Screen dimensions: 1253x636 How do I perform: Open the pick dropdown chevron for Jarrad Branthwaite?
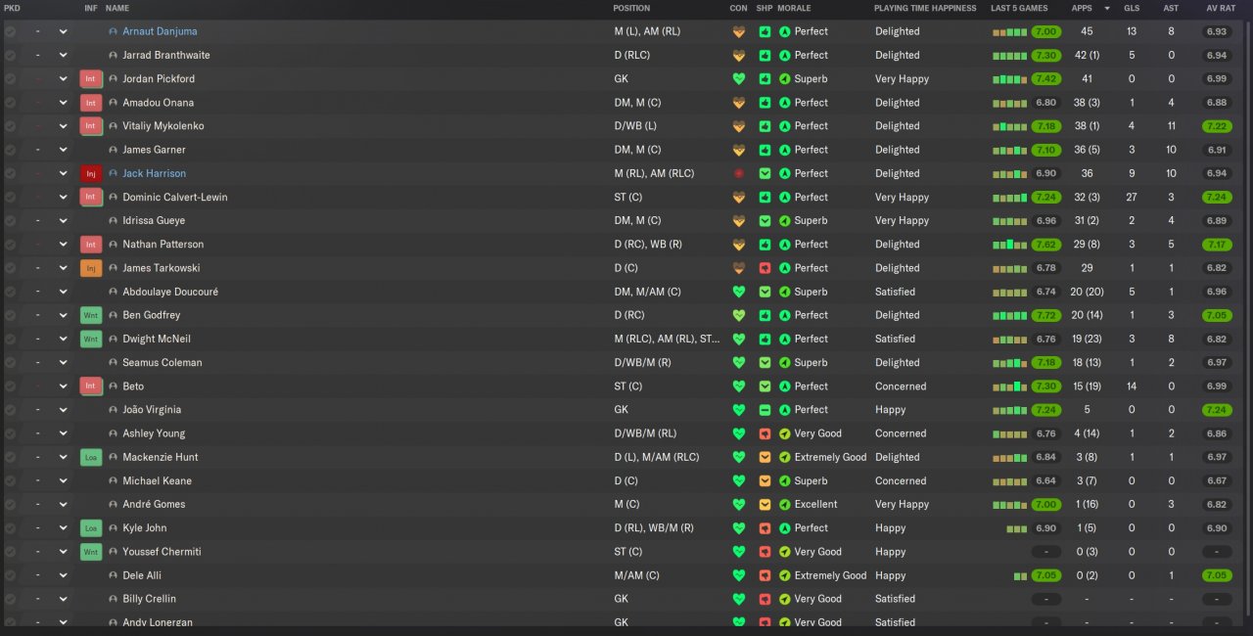63,55
